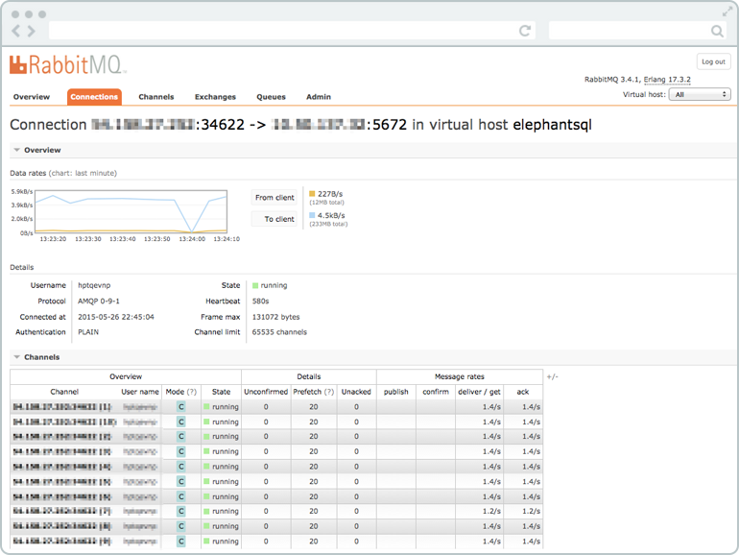The width and height of the screenshot is (739, 555).
Task: Click the green state indicator beside State running in Details
Action: (x=255, y=286)
